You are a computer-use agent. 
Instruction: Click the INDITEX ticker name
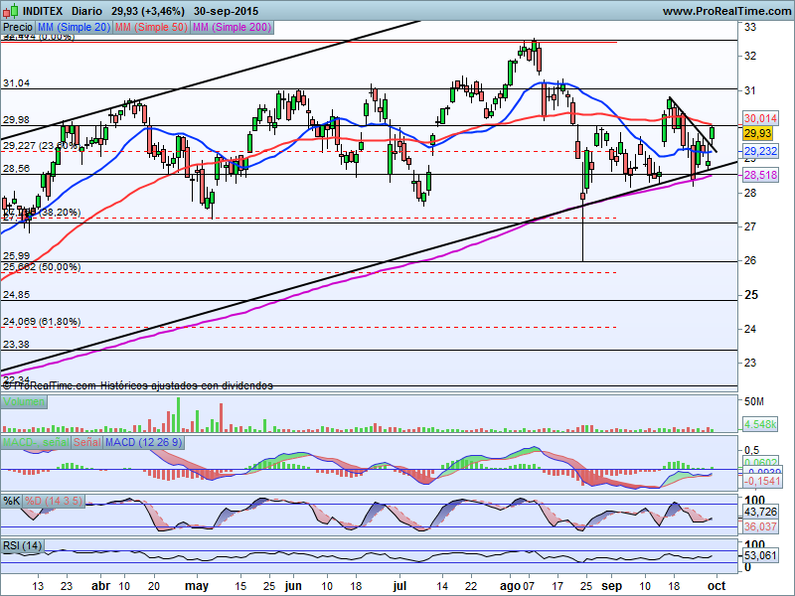point(43,11)
